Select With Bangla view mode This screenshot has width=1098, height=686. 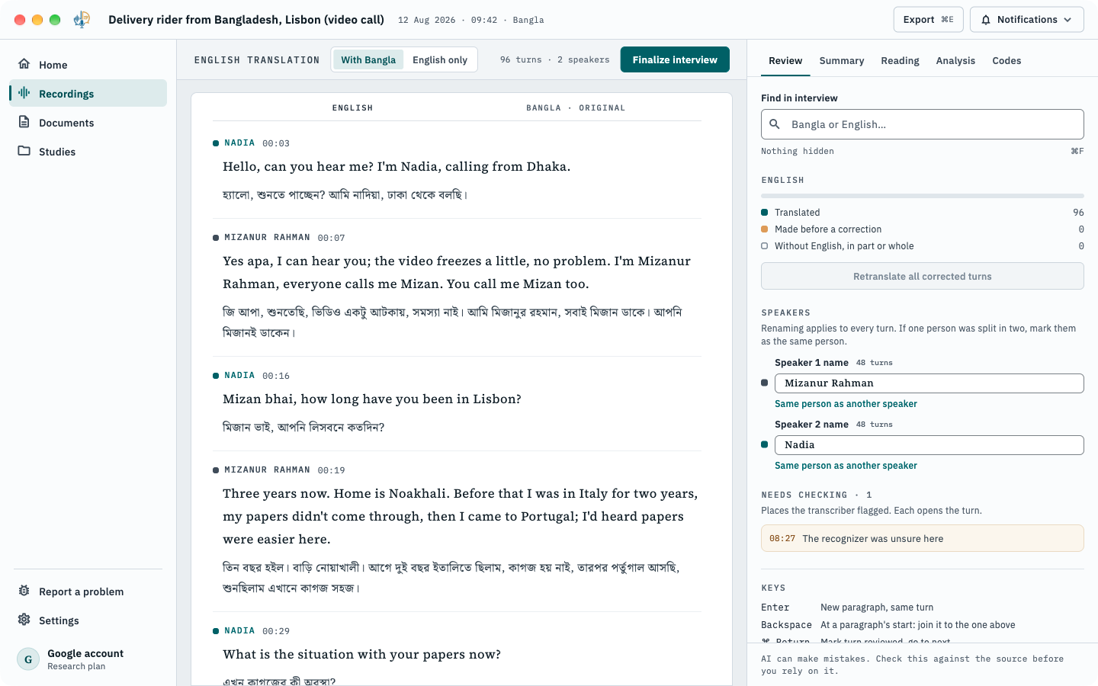point(368,59)
